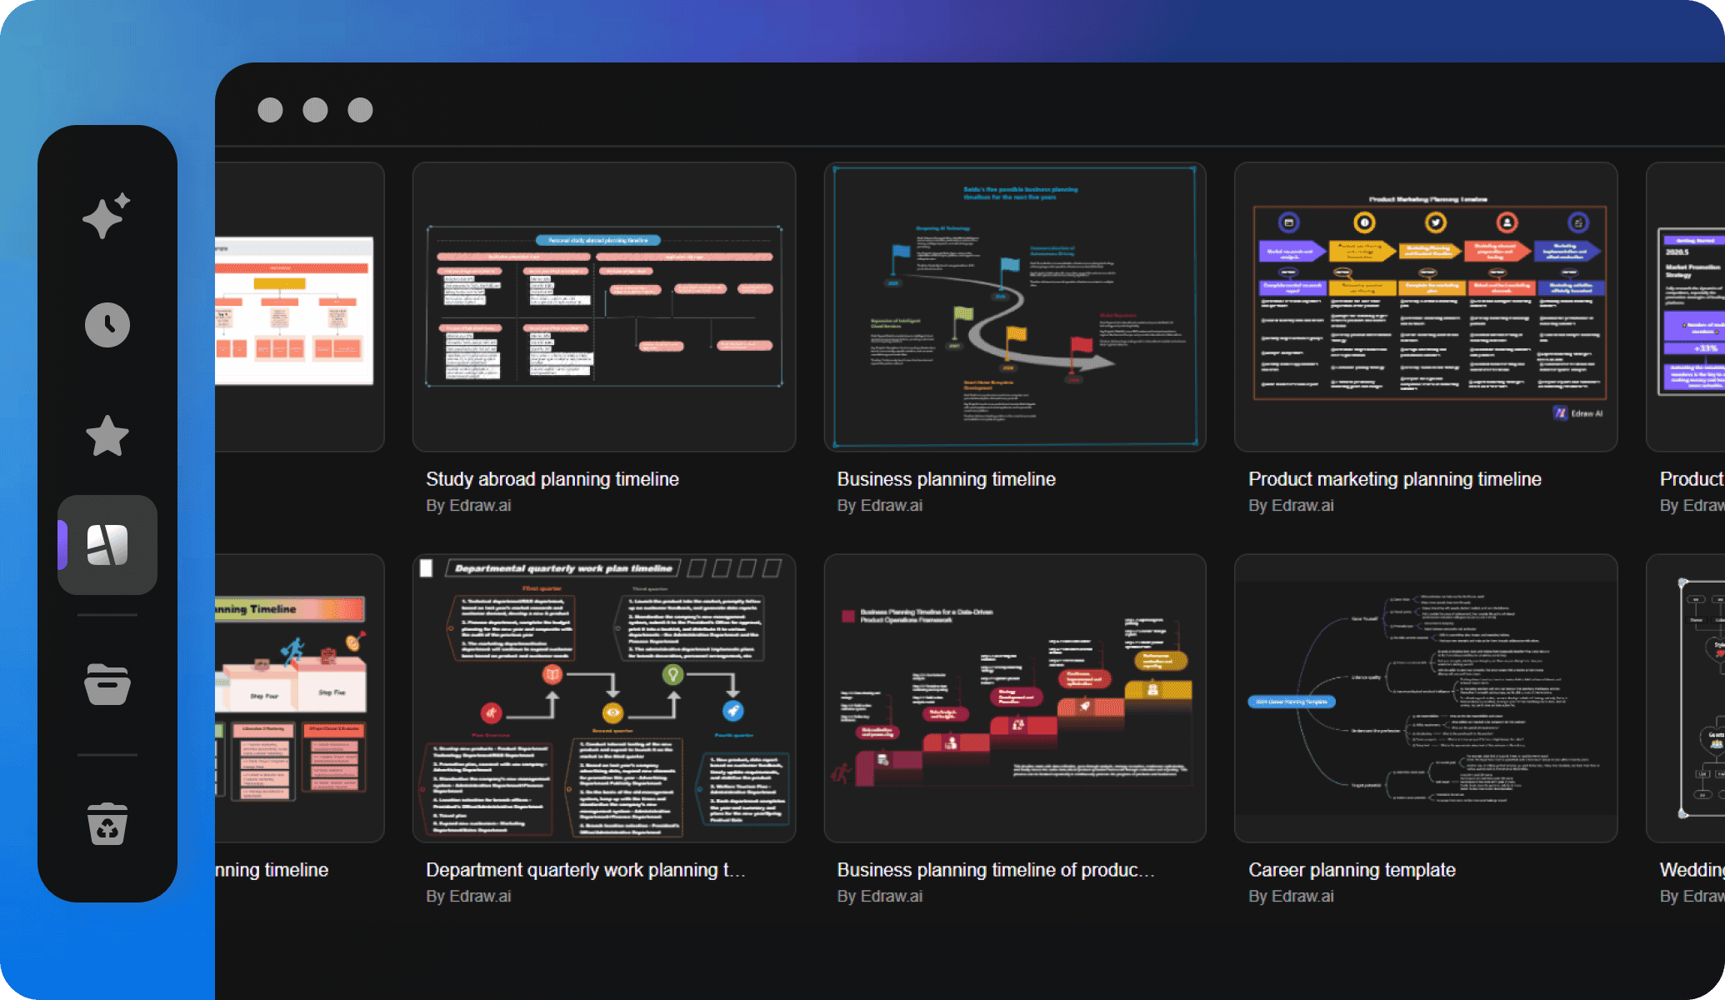Open the file folder icon in sidebar
The height and width of the screenshot is (1000, 1725).
point(107,684)
